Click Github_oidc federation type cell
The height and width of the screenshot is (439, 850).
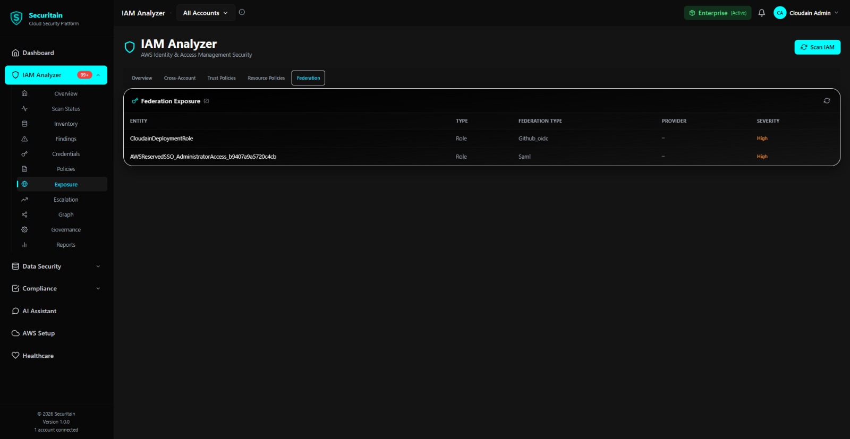(533, 139)
